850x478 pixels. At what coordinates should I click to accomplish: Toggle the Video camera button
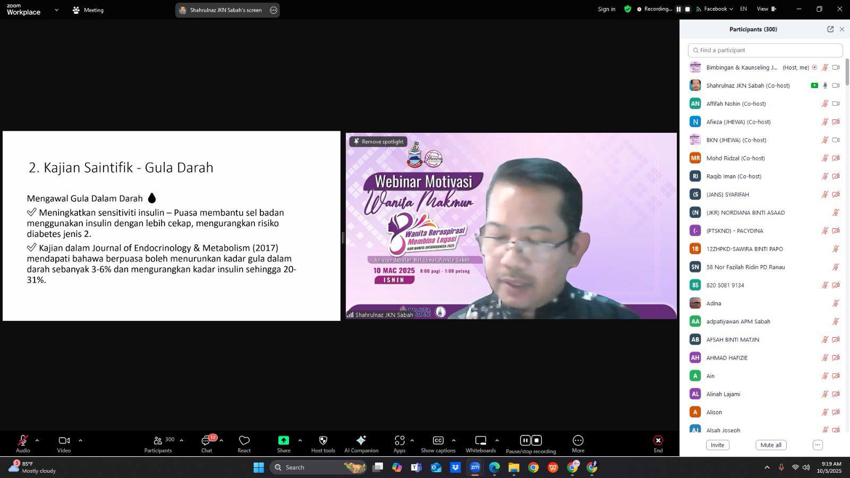64,443
